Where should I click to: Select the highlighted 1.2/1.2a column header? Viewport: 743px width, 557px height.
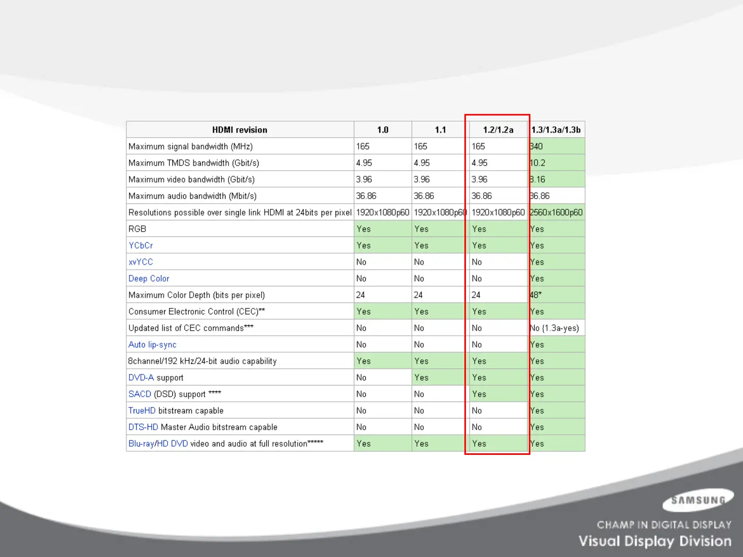click(498, 130)
